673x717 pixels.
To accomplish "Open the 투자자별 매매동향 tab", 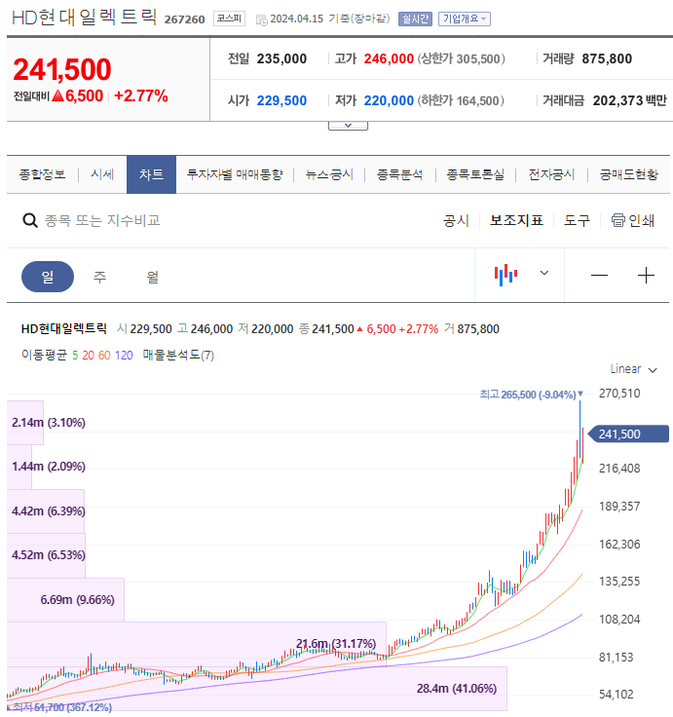I will (235, 174).
